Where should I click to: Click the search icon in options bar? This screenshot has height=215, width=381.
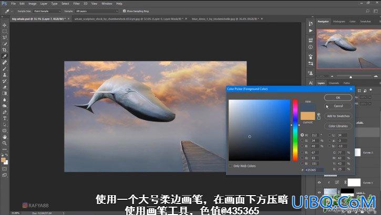point(367,11)
